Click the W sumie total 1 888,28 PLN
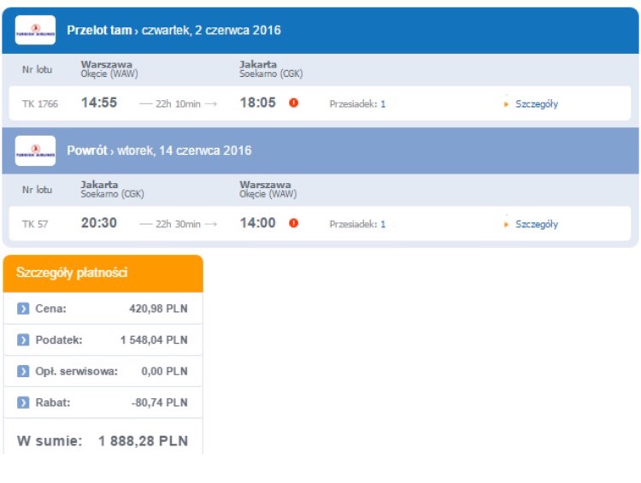 [x=103, y=441]
